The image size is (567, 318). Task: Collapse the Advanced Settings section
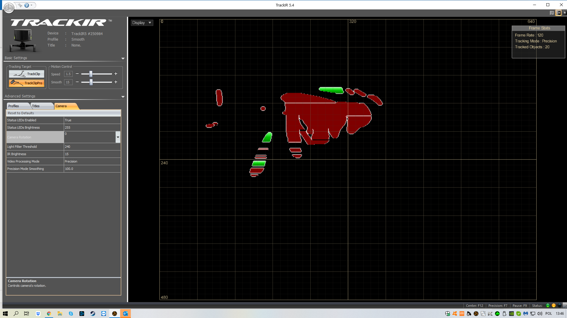point(123,97)
